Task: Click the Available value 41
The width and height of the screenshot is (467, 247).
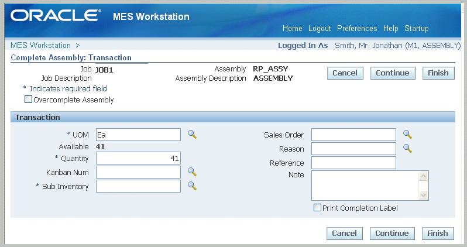Action: 101,146
